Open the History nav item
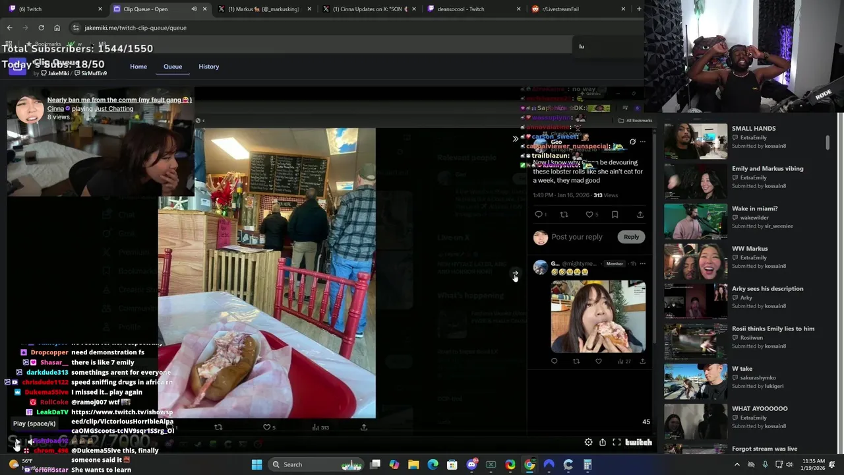The height and width of the screenshot is (475, 844). coord(209,67)
